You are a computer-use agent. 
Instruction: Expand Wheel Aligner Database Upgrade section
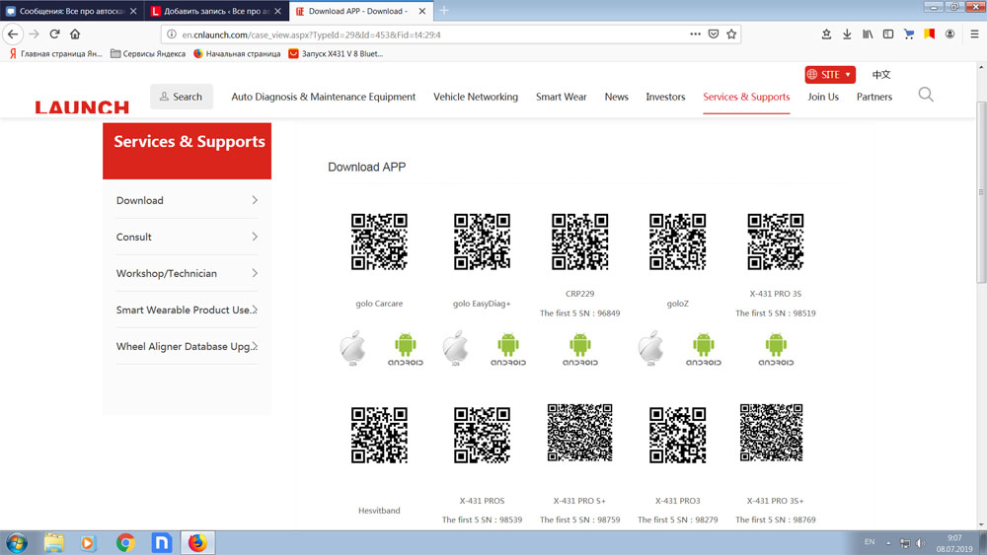click(187, 346)
